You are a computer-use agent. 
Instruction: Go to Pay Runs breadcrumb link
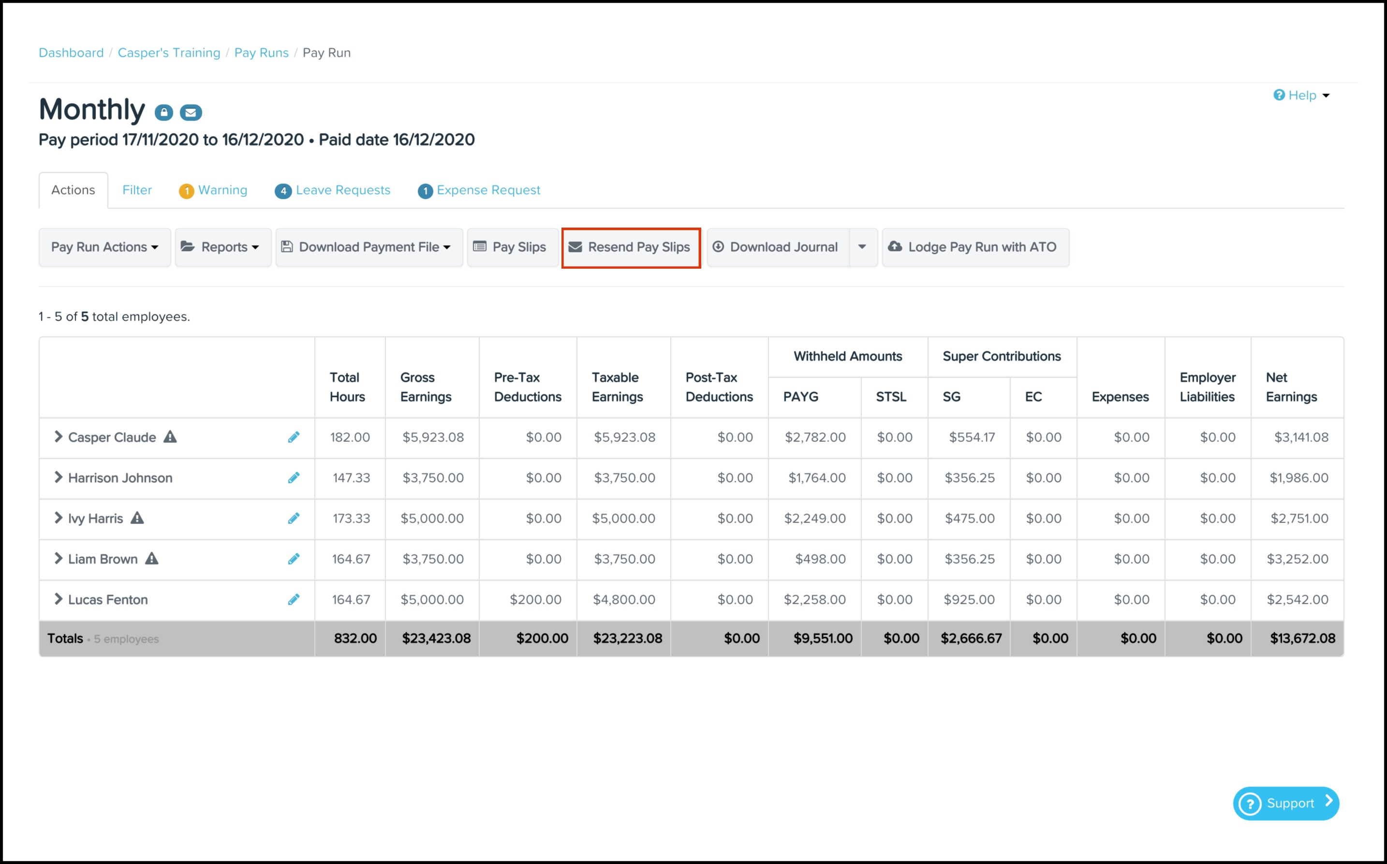pos(261,53)
